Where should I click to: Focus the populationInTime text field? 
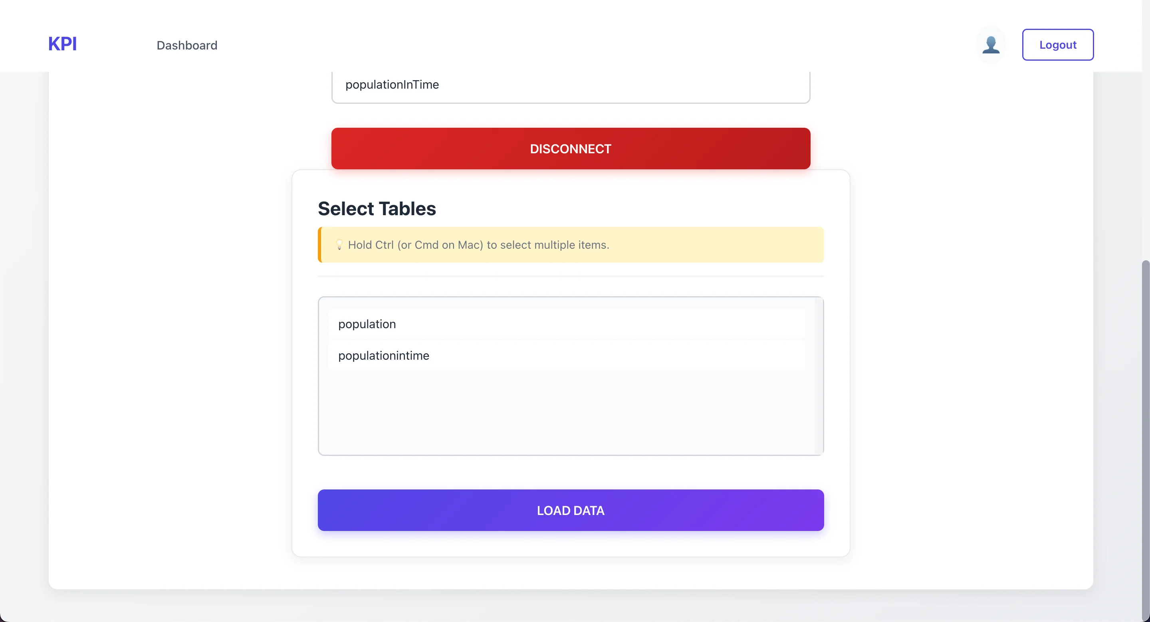click(x=571, y=85)
